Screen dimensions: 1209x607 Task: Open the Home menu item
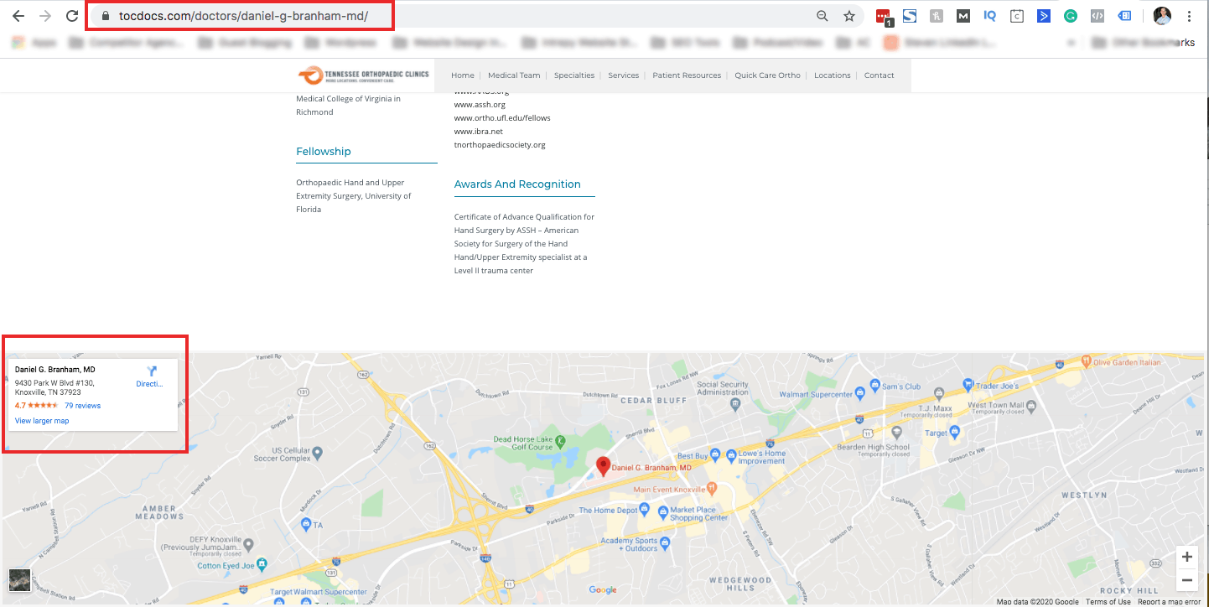tap(463, 75)
